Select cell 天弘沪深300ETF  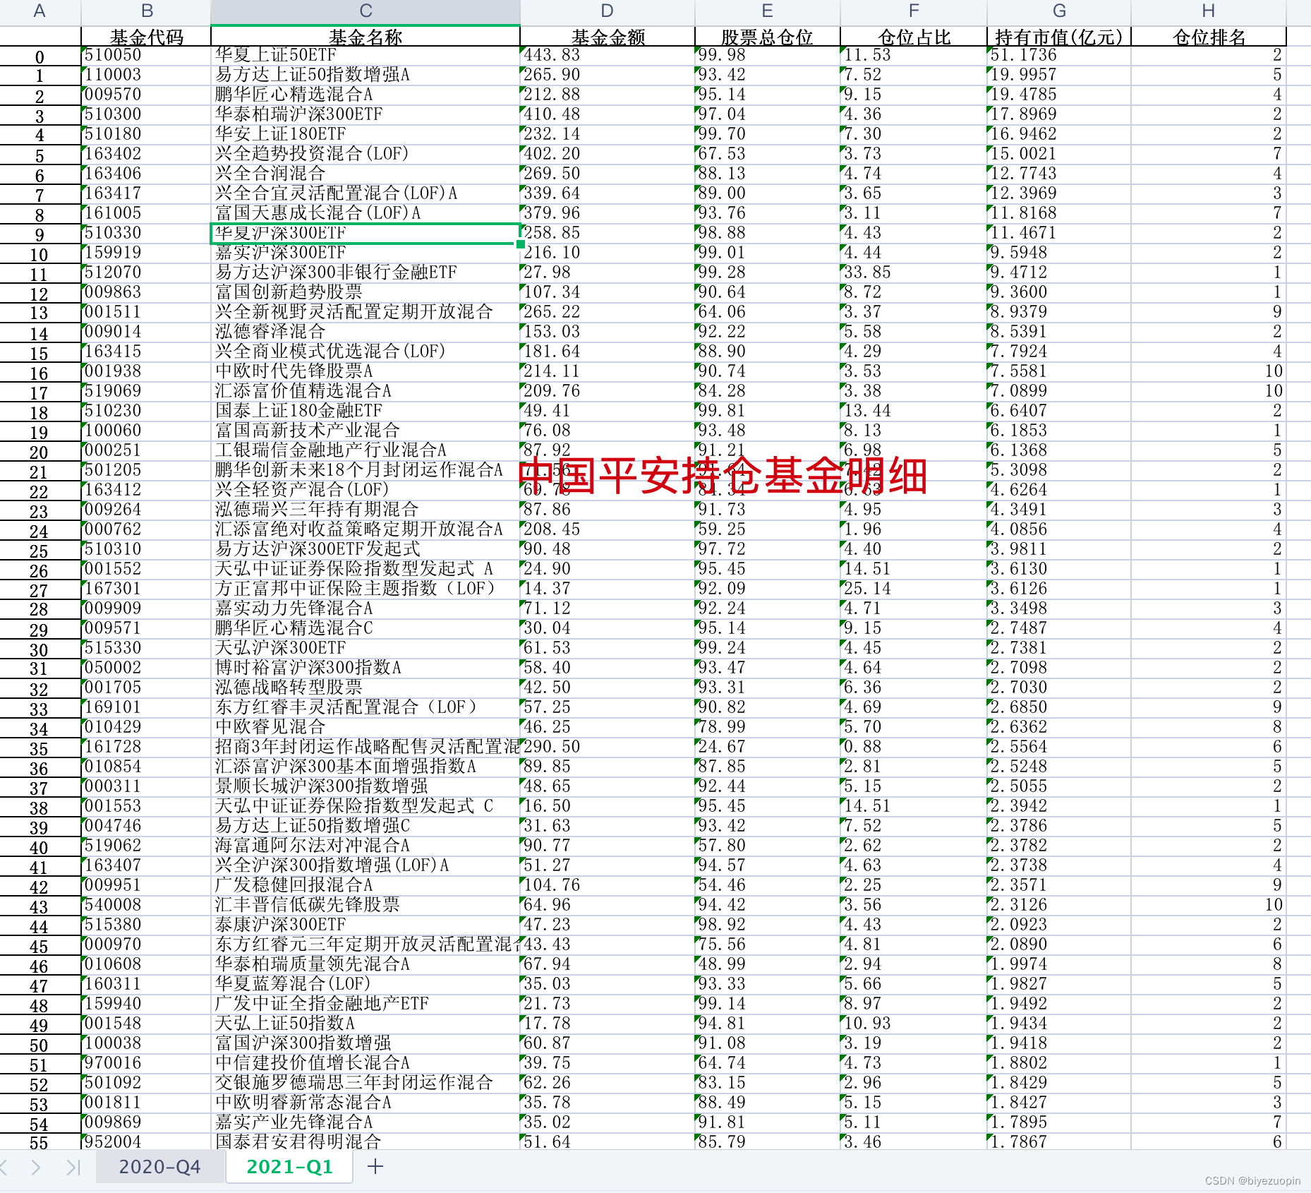(x=365, y=648)
